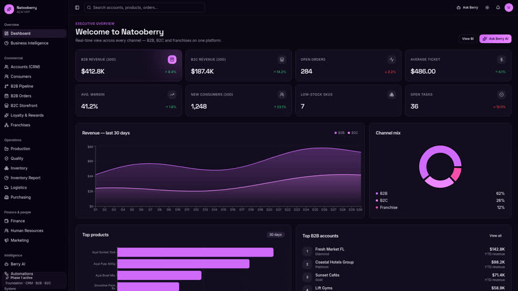Viewport: 518px width, 291px height.
Task: Open B2B Pipeline in sidebar
Action: [35, 86]
